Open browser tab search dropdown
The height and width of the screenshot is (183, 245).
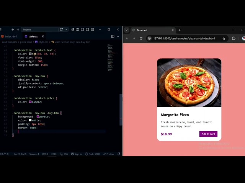[127, 30]
